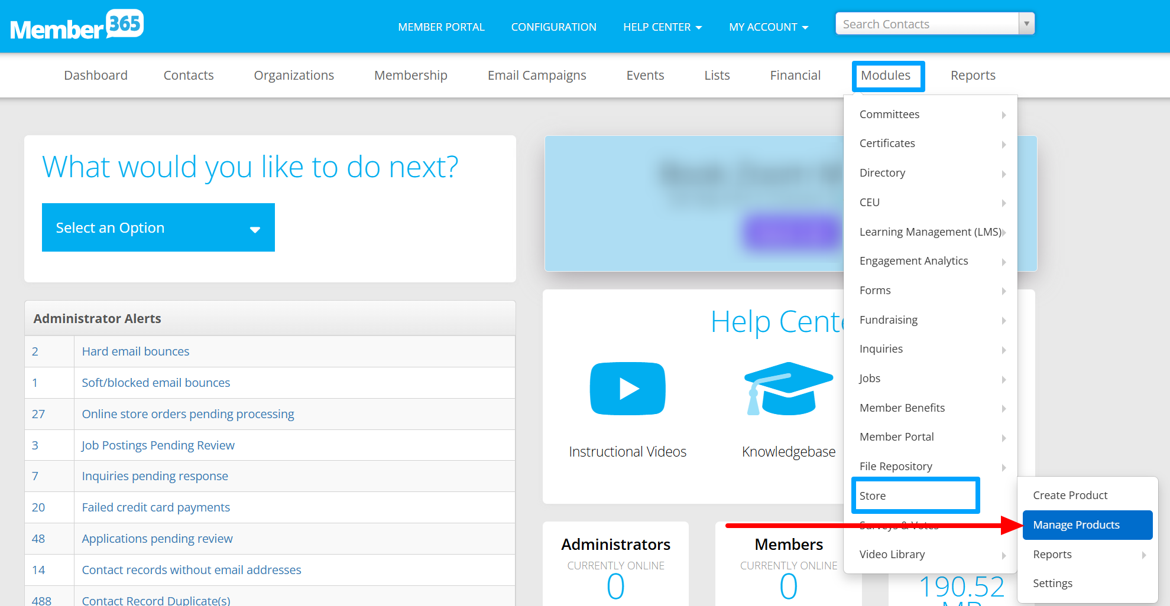Expand the Member Benefits submenu
Image resolution: width=1170 pixels, height=606 pixels.
931,408
